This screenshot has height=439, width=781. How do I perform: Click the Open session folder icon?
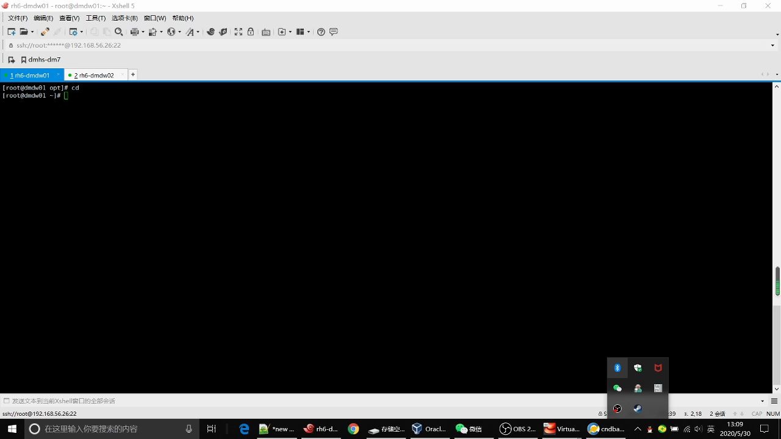coord(24,32)
